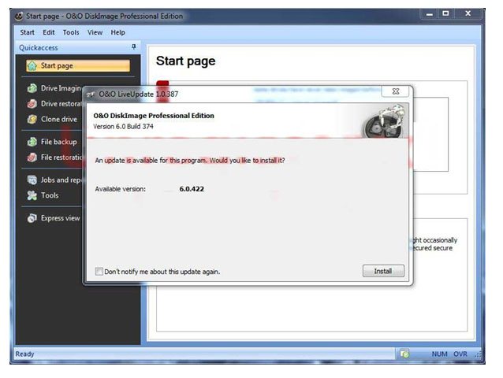Click the Start page home icon
Viewport: 503px width, 378px height.
(x=32, y=65)
